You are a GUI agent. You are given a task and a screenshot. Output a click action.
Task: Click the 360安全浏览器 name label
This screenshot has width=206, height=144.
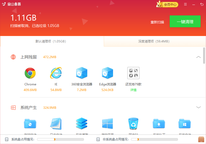(x=82, y=84)
